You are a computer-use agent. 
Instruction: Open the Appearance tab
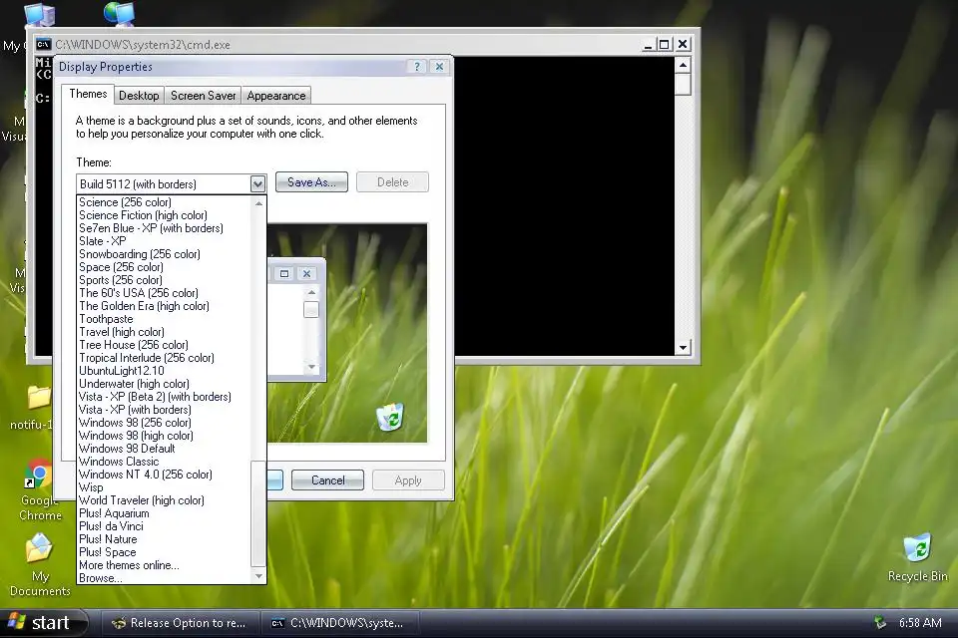[x=276, y=96]
